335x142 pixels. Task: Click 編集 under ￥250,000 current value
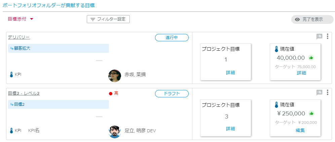coord(300,130)
